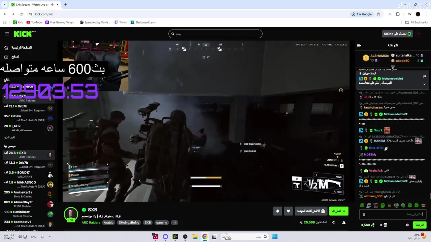Open Discord from the taskbar

(165, 237)
